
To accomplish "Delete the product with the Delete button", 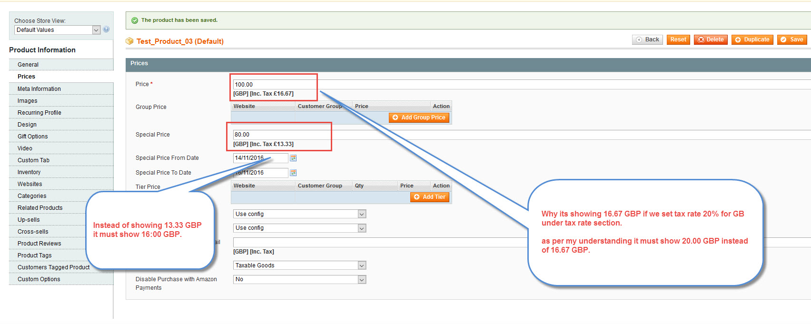I will pyautogui.click(x=711, y=40).
